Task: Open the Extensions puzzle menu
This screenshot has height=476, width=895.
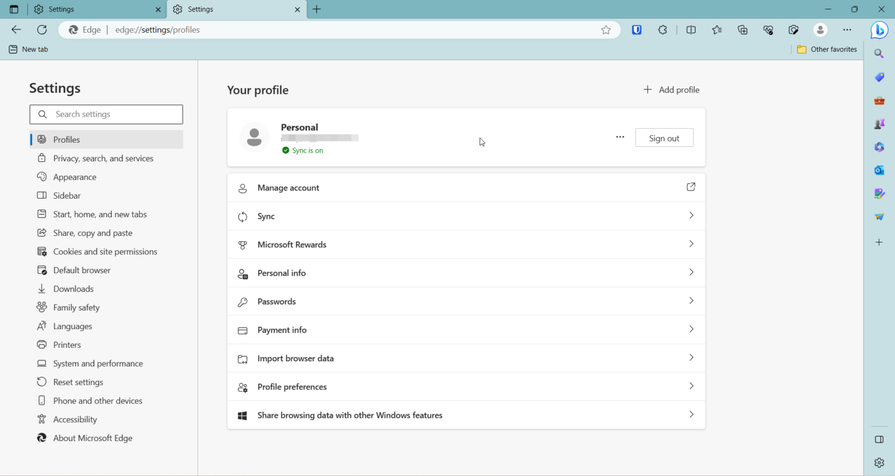Action: [663, 30]
